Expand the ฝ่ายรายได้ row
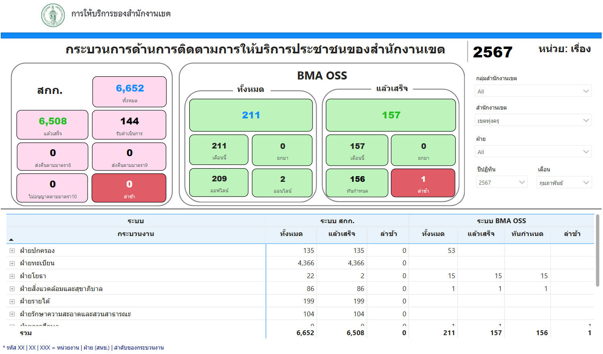Screen dimensions: 603x354 click(x=12, y=301)
